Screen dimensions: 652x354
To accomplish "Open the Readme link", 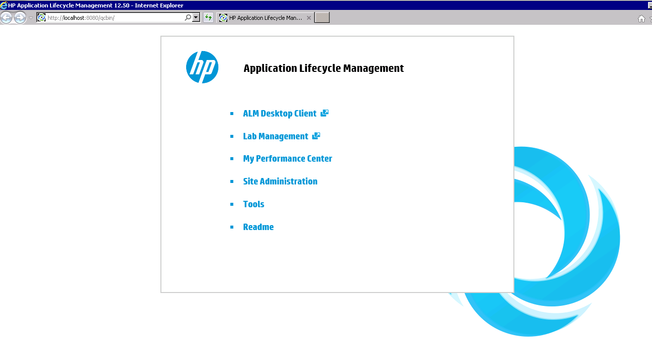I will (x=258, y=227).
